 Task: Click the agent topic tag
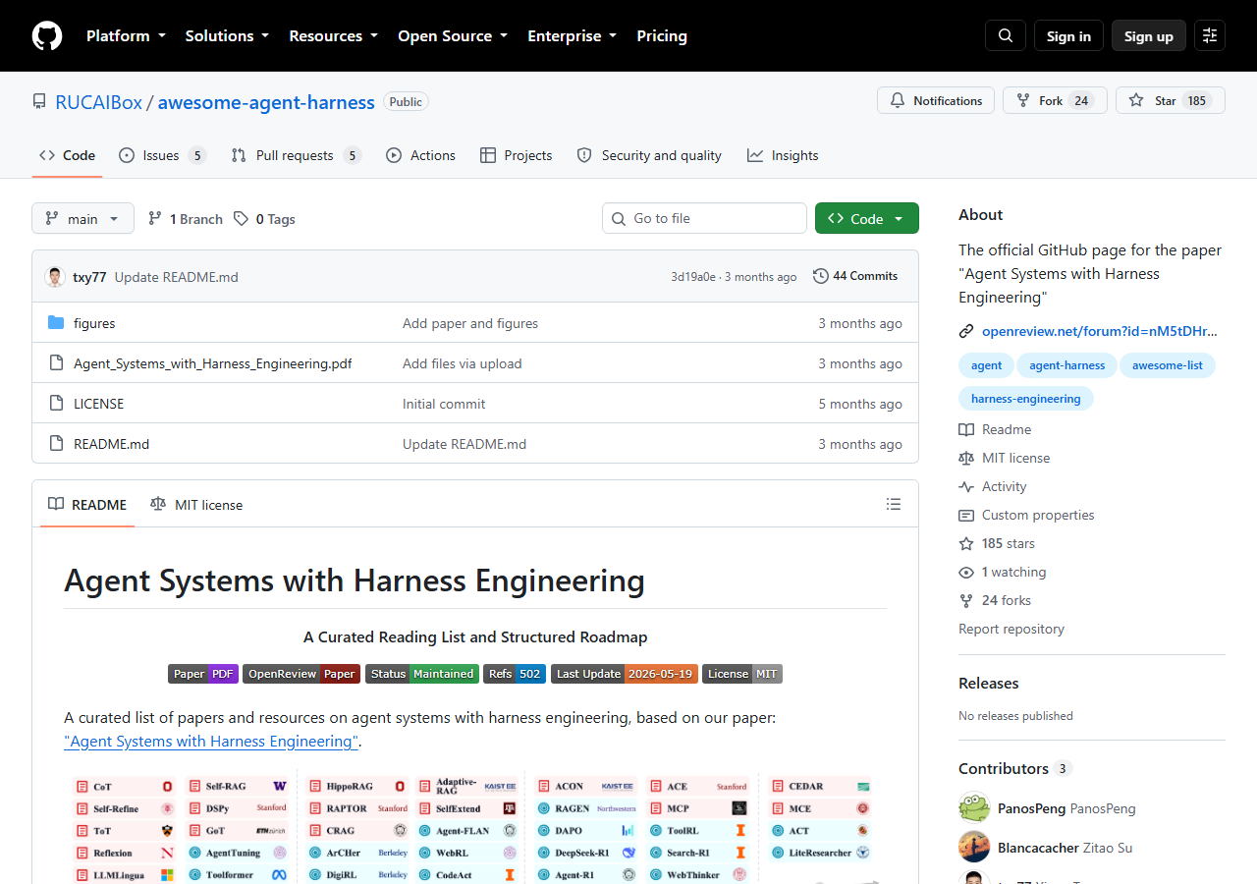tap(987, 365)
